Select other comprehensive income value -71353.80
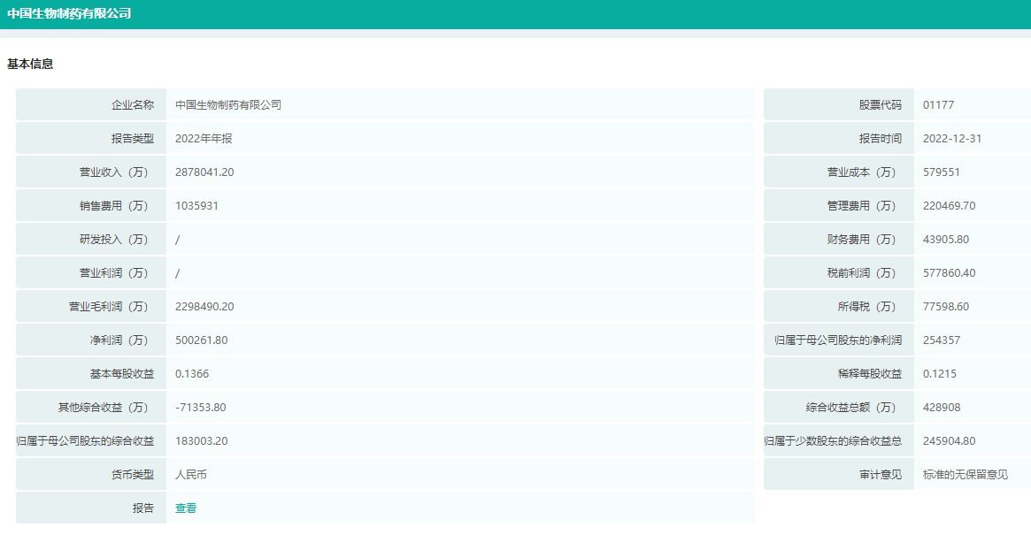The width and height of the screenshot is (1031, 535). click(201, 407)
